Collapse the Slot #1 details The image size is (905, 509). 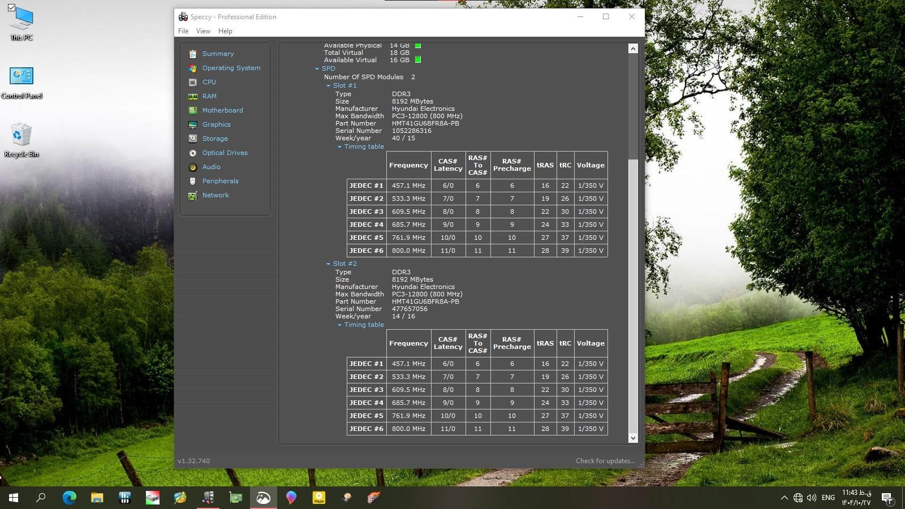(x=328, y=86)
